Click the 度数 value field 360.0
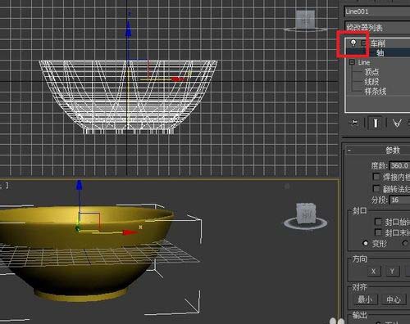This screenshot has height=324, width=410. pyautogui.click(x=399, y=165)
